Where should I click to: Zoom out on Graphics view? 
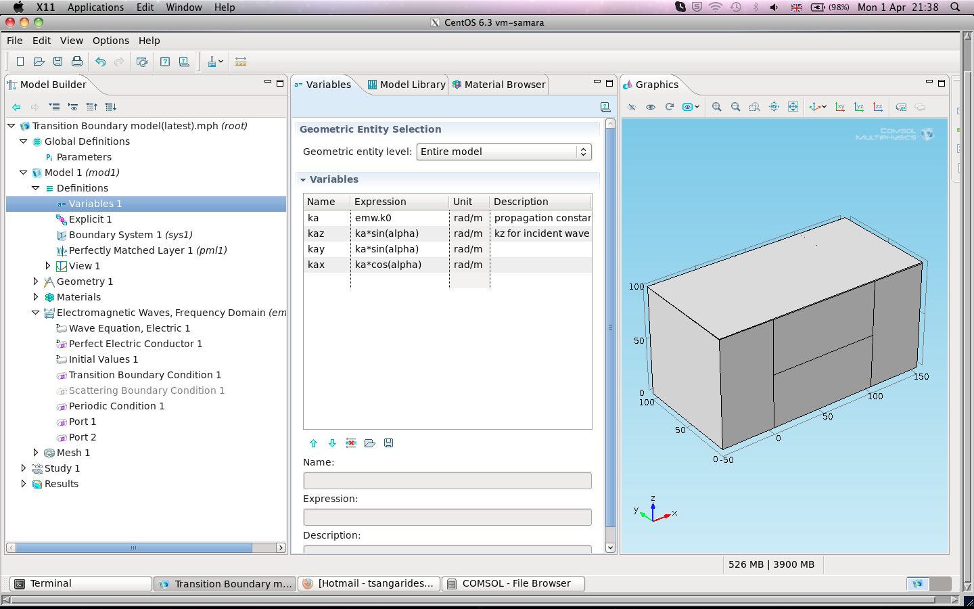click(736, 107)
